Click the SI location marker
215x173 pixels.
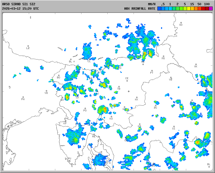tap(174, 126)
